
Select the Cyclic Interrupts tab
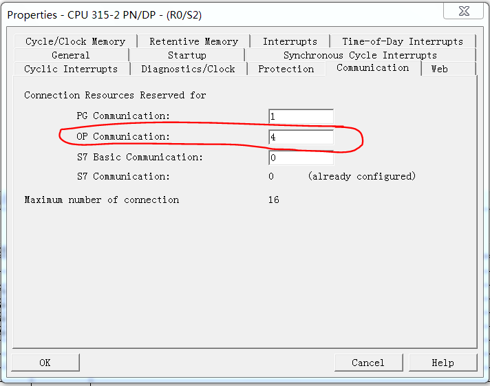(71, 69)
